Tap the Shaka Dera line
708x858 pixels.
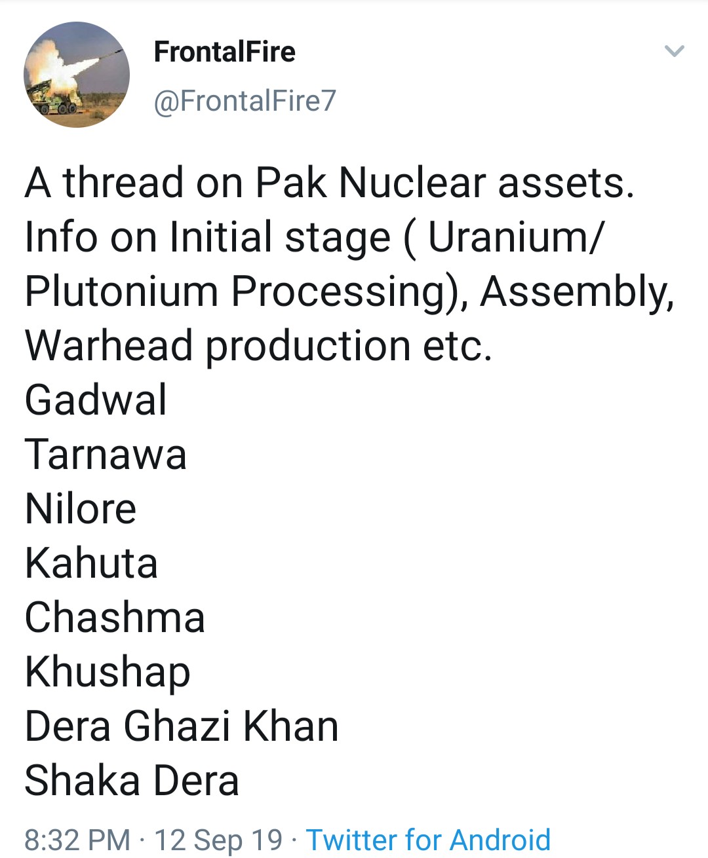pyautogui.click(x=132, y=780)
